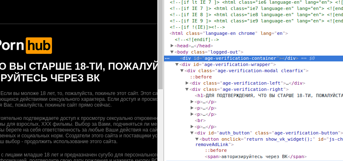Image resolution: width=343 pixels, height=161 pixels.
Task: Collapse the button onclick show_vk_widget node
Action: pos(197,139)
